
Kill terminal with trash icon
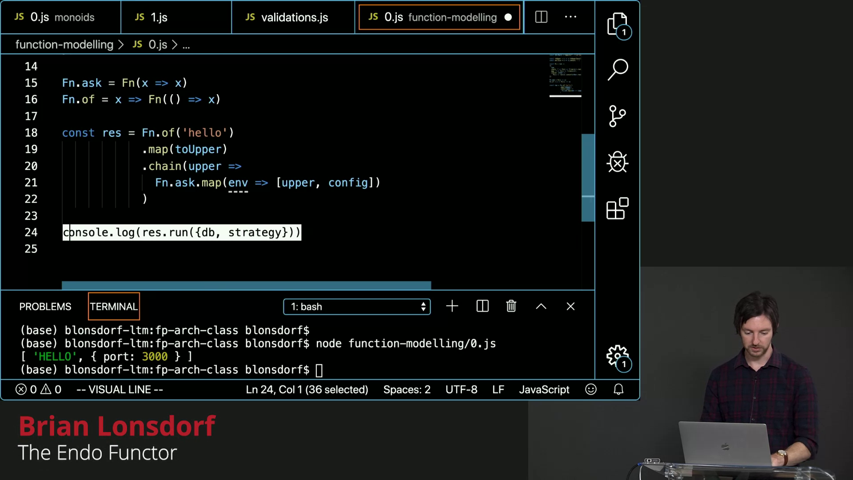click(x=511, y=306)
